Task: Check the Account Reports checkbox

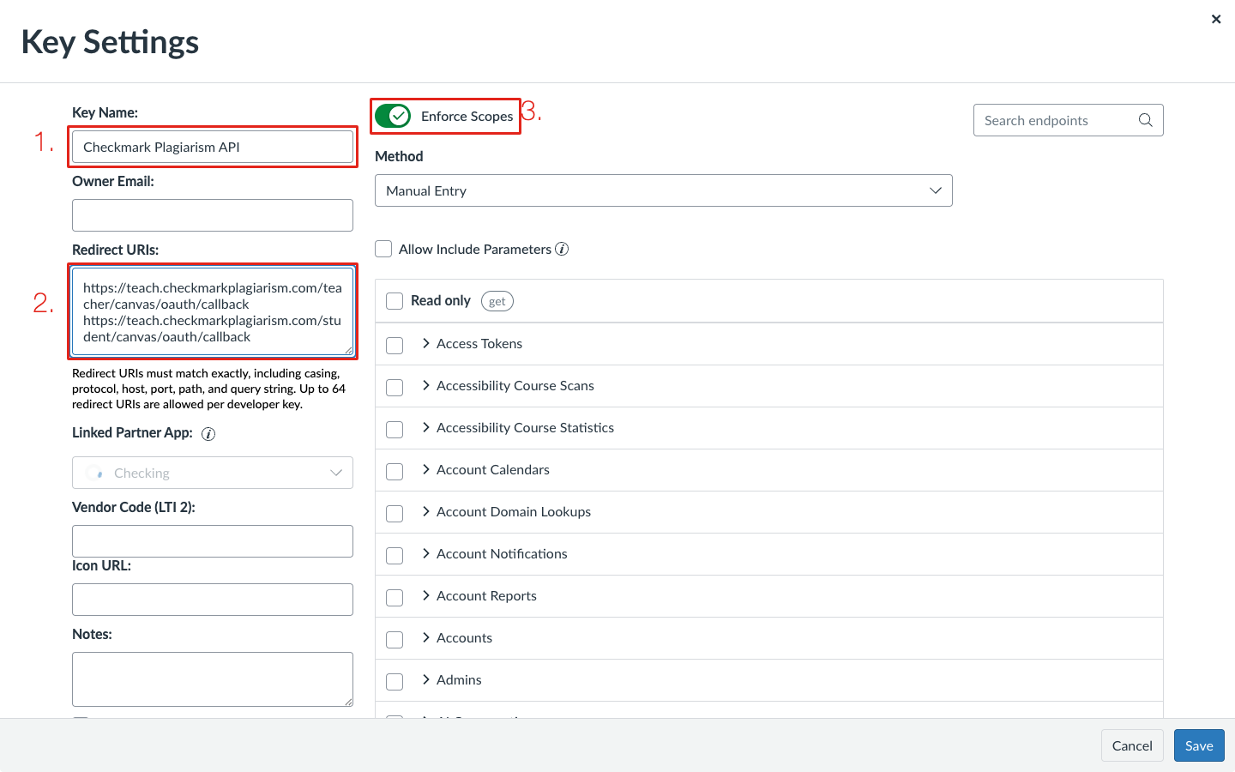Action: (395, 597)
